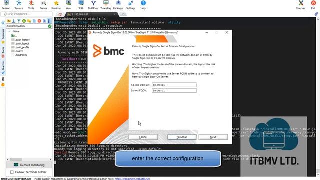The image size is (320, 180).
Task: Go to parent folder entry ".."
Action: point(14,36)
